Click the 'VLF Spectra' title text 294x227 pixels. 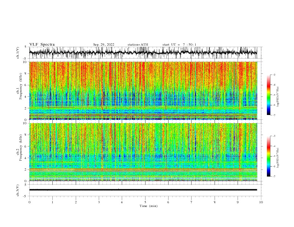point(42,45)
